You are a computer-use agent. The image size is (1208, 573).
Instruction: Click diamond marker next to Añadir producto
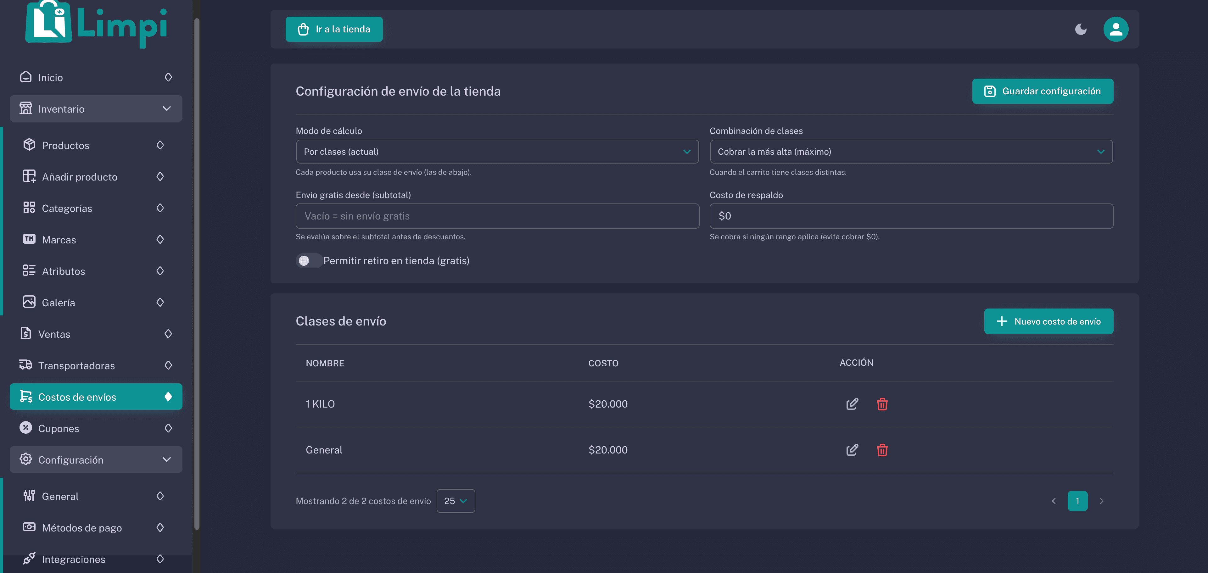pos(160,176)
